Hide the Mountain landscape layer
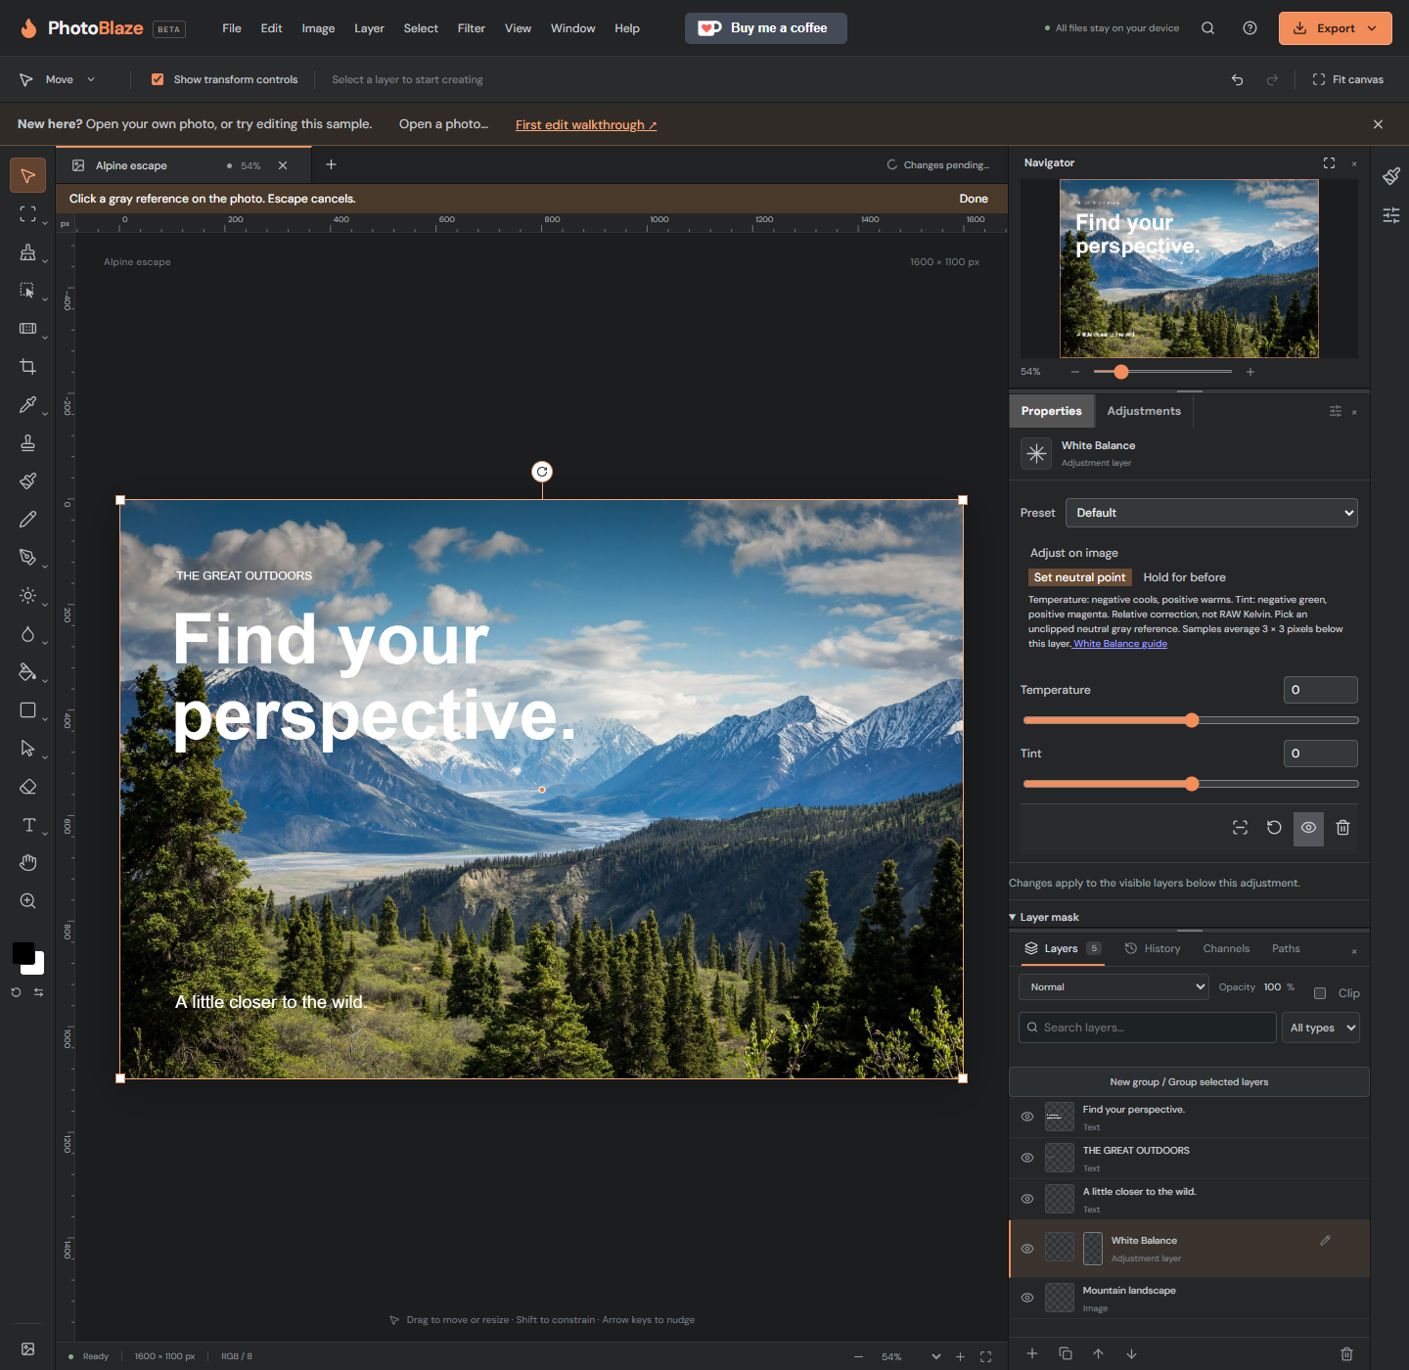 click(x=1027, y=1298)
